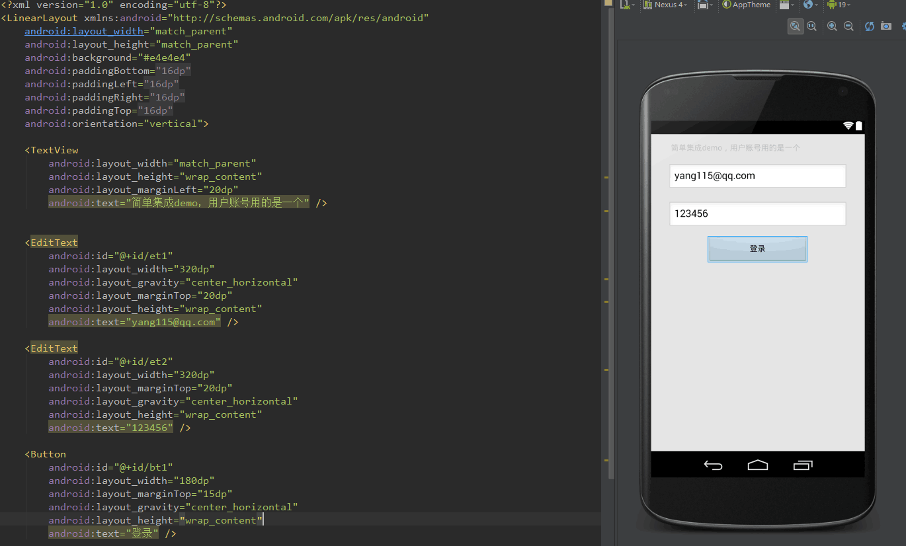
Task: Zoom out the layout preview
Action: click(848, 26)
